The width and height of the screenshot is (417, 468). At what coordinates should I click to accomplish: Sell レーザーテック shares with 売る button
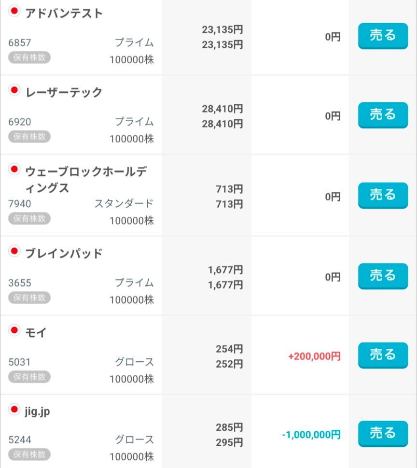coord(383,115)
